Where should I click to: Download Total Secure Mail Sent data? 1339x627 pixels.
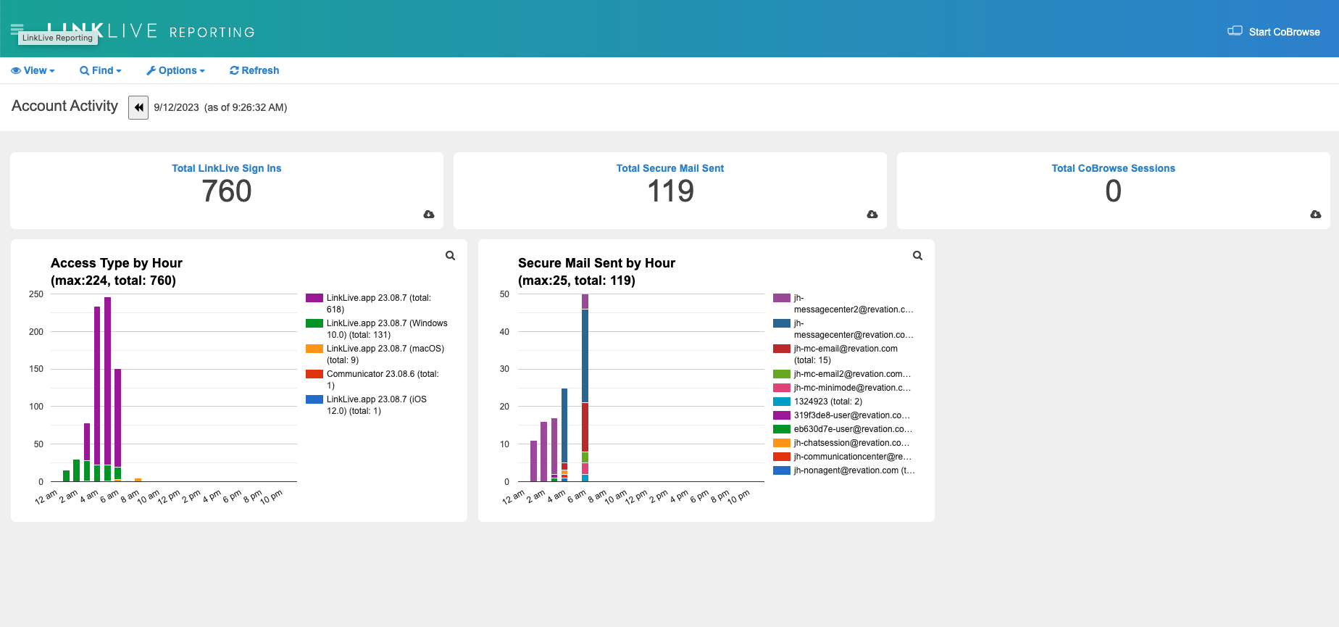[872, 215]
